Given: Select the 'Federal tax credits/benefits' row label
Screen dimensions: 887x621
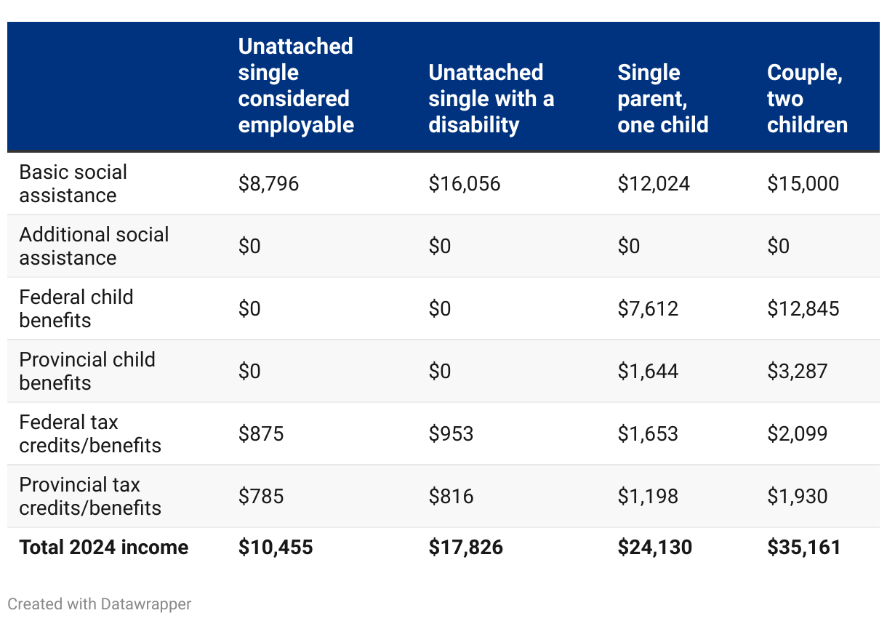Looking at the screenshot, I should coord(90,433).
